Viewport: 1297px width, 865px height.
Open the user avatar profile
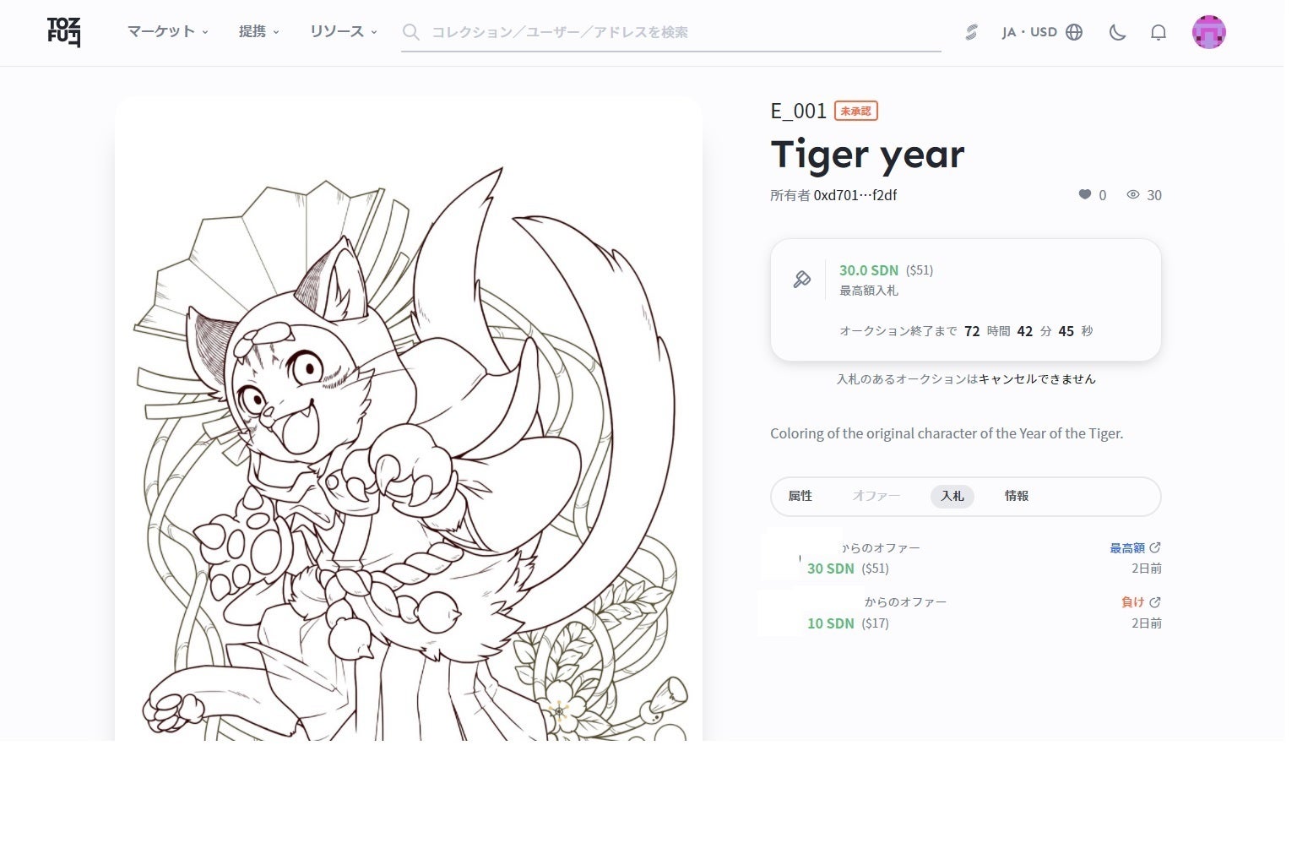1208,32
